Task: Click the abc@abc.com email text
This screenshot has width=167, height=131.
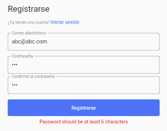Action: coord(30,42)
